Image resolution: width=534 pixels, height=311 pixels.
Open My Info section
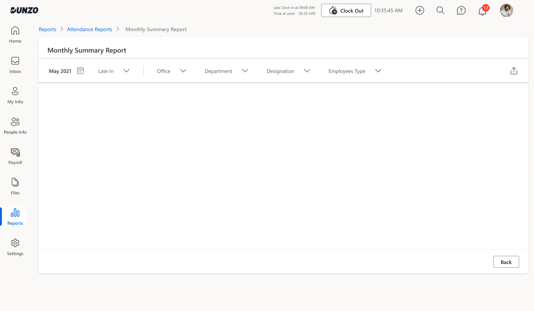15,95
